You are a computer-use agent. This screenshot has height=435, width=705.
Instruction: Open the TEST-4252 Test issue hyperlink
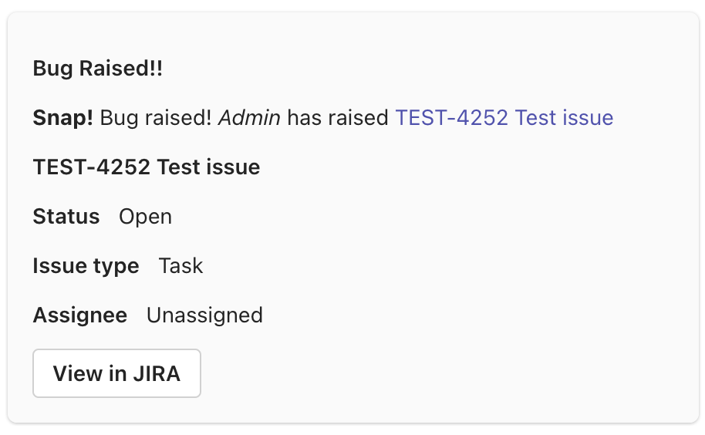click(x=504, y=118)
